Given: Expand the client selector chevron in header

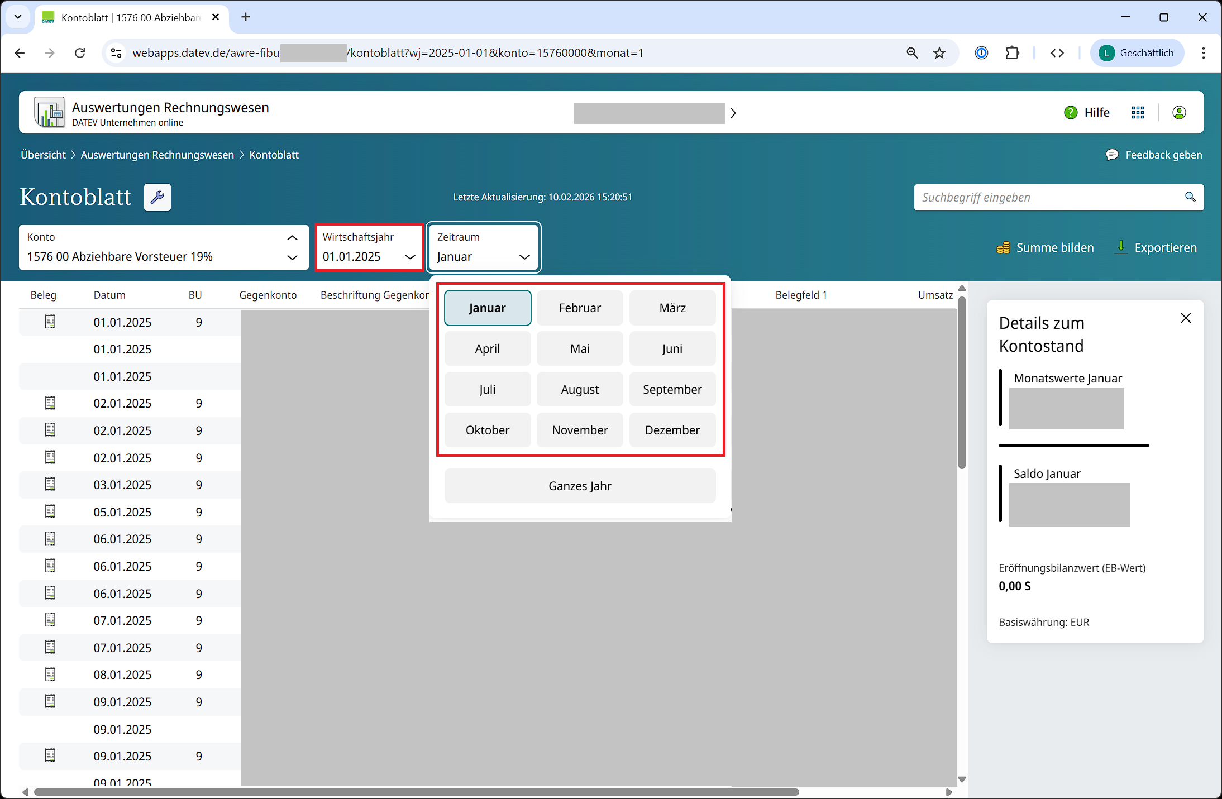Looking at the screenshot, I should tap(733, 113).
